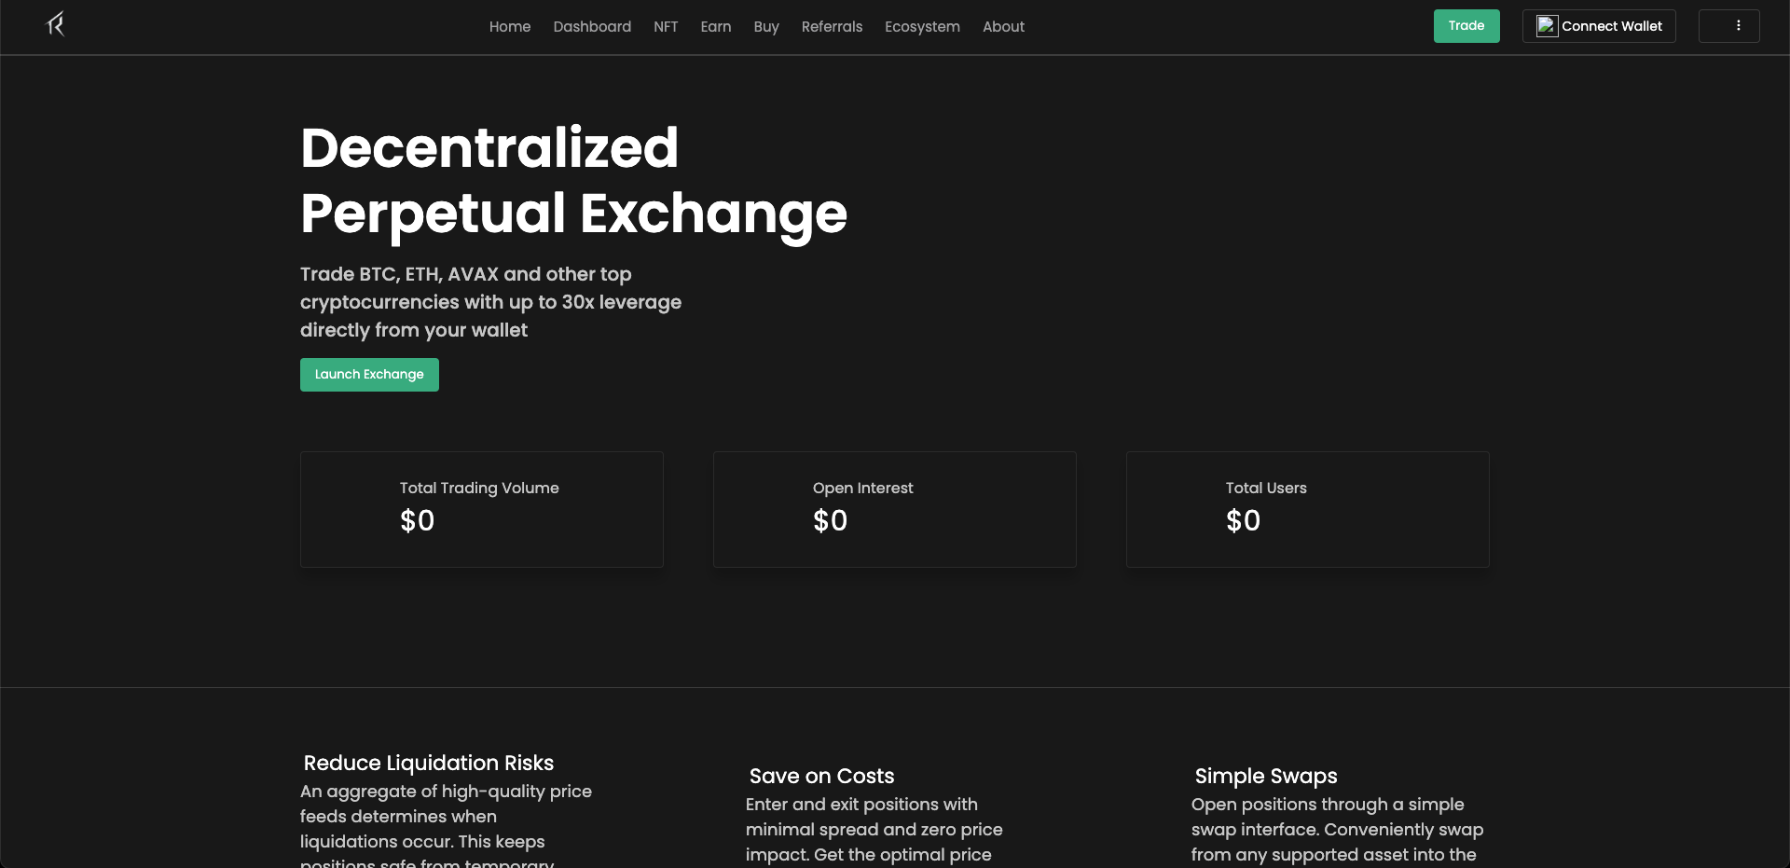
Task: Open the Buy page
Action: pyautogui.click(x=766, y=27)
